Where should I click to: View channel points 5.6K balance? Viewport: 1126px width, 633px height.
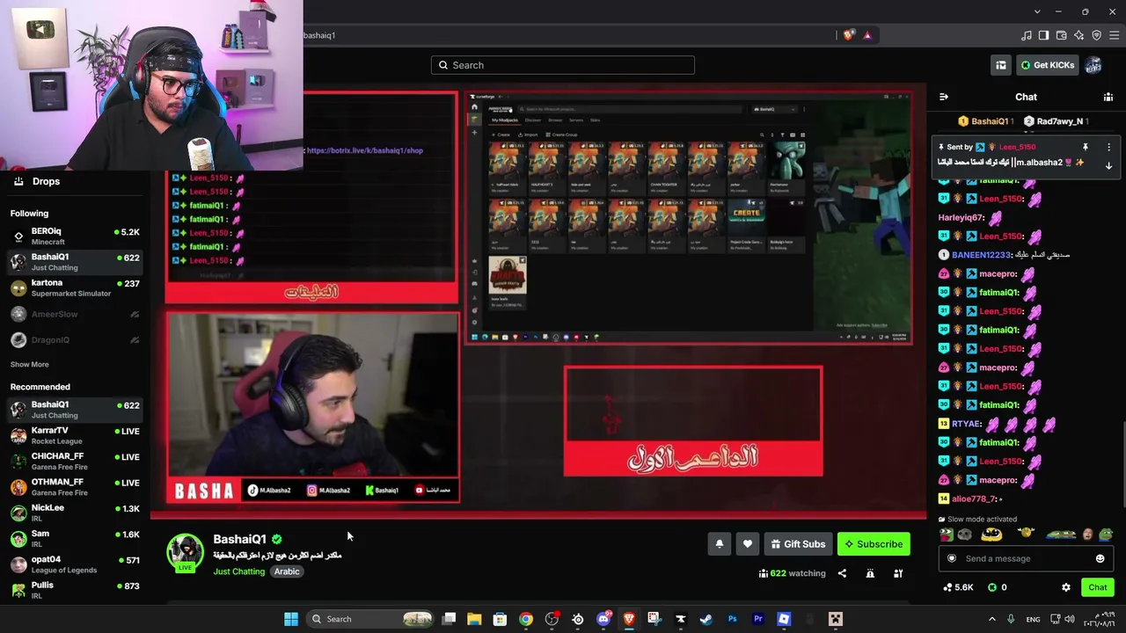pyautogui.click(x=958, y=587)
